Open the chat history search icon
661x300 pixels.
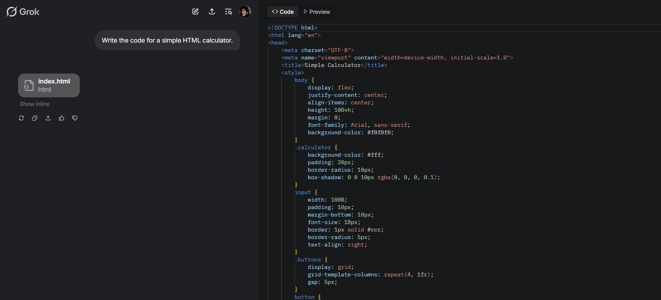coord(228,11)
